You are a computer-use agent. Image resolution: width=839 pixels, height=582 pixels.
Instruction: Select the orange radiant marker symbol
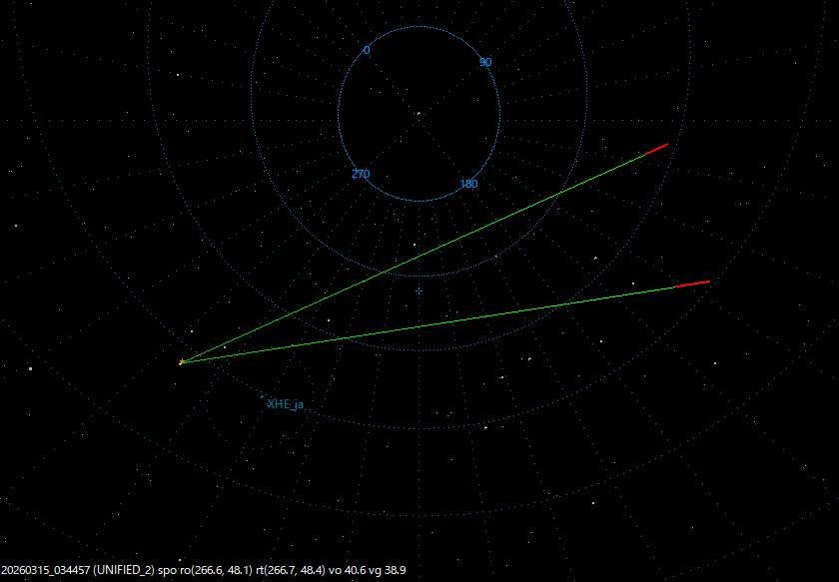pos(183,361)
